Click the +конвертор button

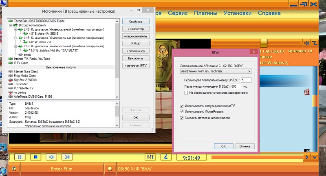click(136, 29)
